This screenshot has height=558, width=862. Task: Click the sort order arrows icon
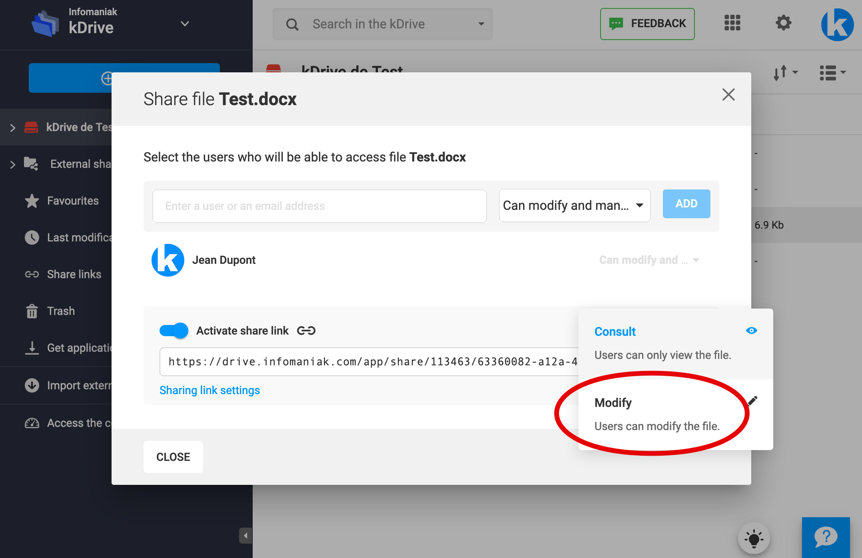click(785, 73)
